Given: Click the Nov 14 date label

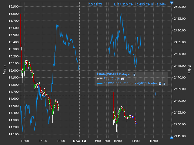Looking at the screenshot, I should click(x=79, y=141).
